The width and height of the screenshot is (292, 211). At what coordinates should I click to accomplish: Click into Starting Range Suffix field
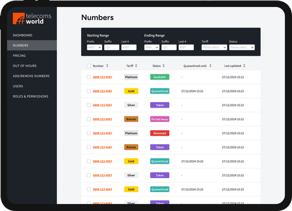click(x=112, y=48)
